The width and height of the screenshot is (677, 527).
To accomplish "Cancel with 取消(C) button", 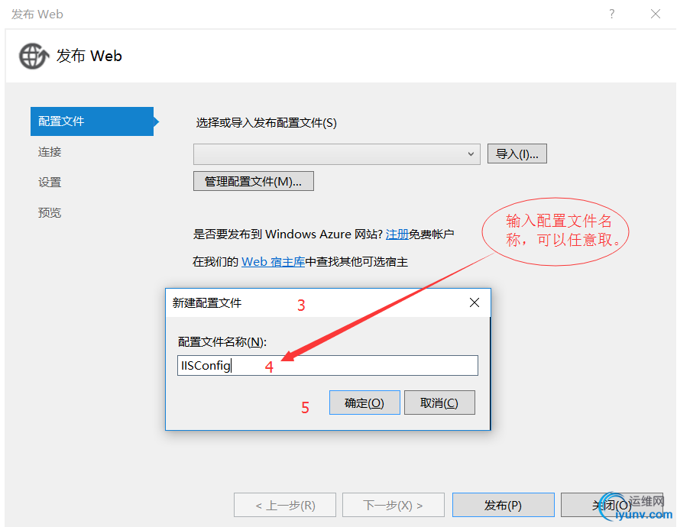I will click(439, 403).
